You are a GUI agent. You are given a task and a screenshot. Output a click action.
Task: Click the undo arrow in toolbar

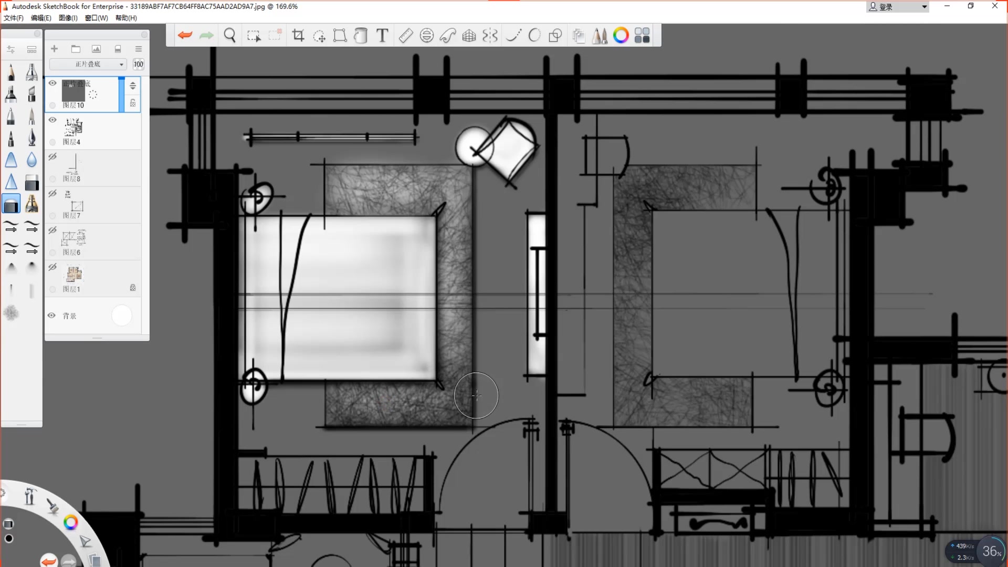click(x=185, y=35)
